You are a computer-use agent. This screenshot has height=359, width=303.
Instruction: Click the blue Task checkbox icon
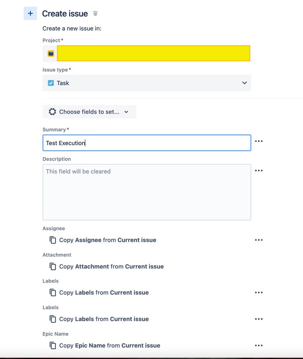point(51,83)
